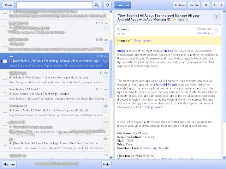Image resolution: width=226 pixels, height=169 pixels.
Task: Click Show images link
Action: point(143,41)
